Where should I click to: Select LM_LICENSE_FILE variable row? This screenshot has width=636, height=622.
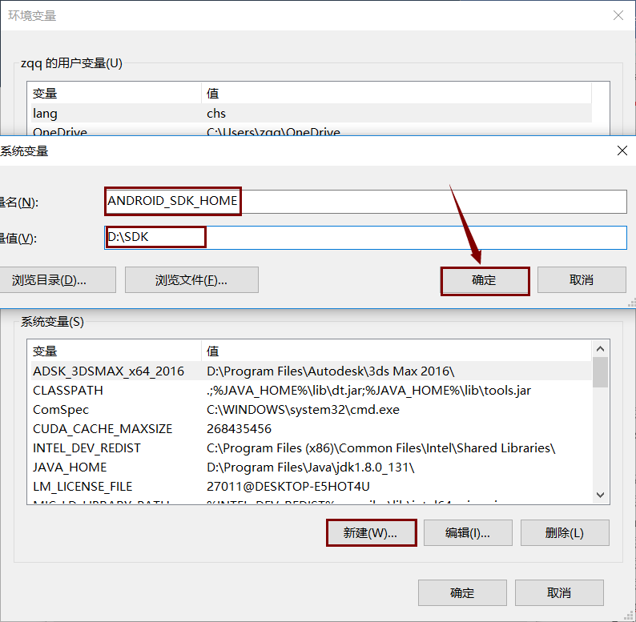[311, 487]
